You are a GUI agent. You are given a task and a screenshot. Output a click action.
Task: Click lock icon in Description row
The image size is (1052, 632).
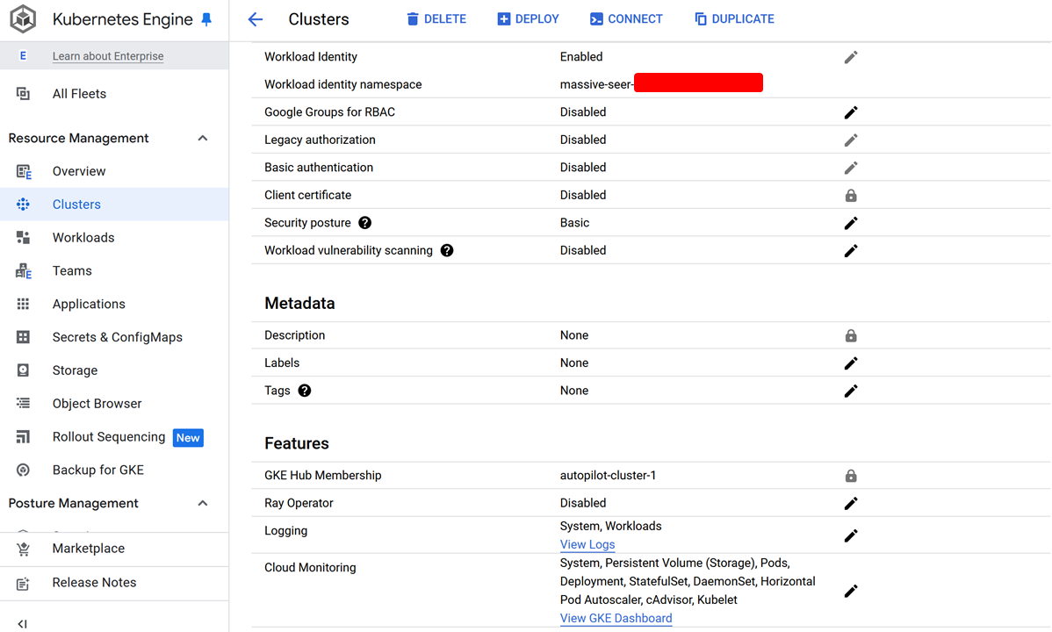click(x=851, y=335)
